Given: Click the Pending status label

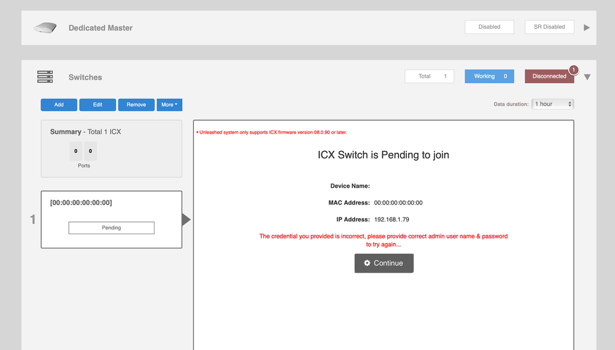Looking at the screenshot, I should coord(111,228).
